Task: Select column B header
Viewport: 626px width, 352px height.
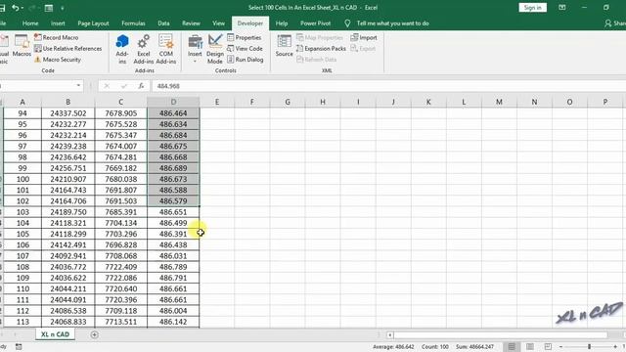Action: click(67, 102)
